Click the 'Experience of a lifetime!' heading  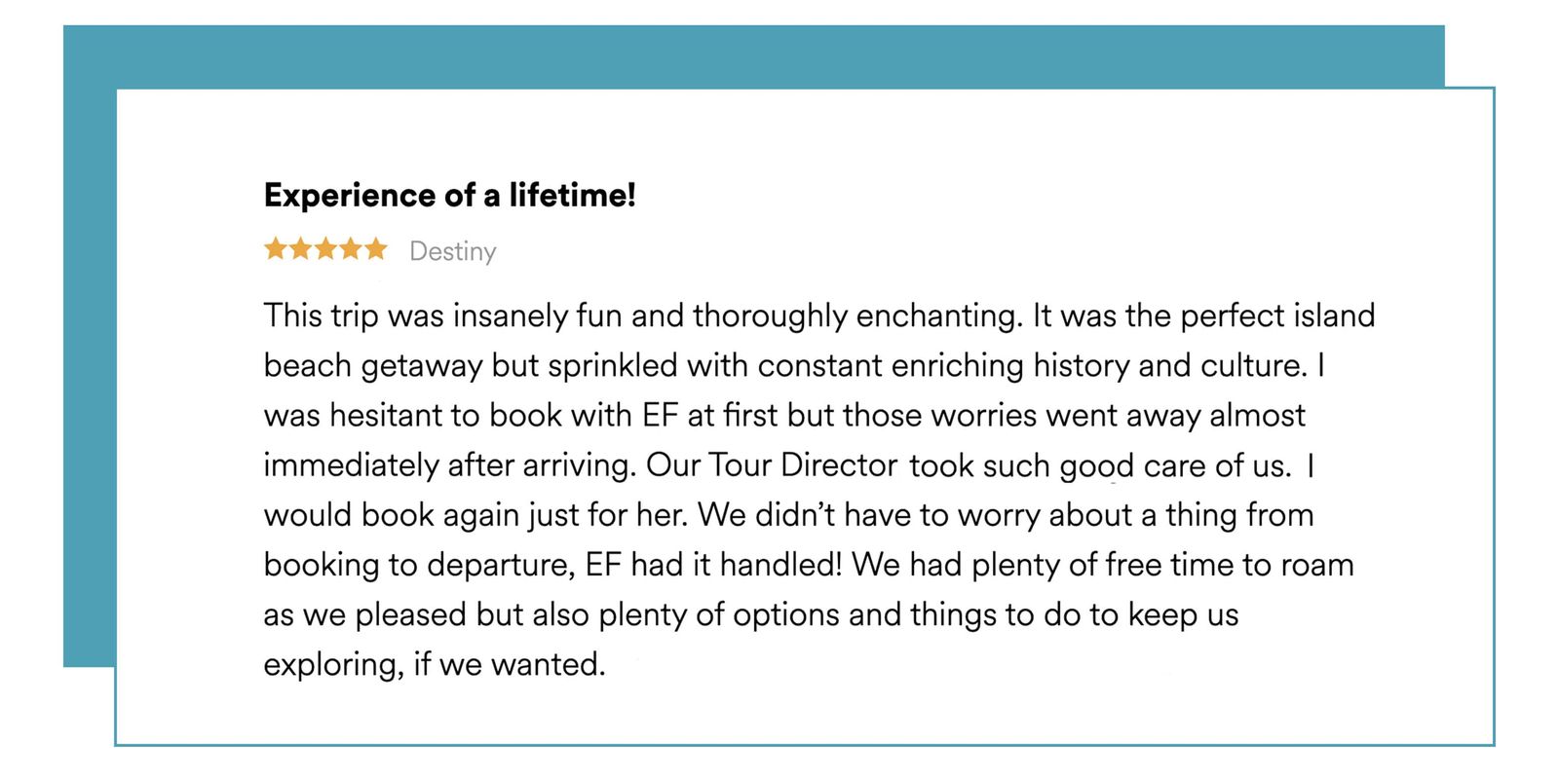point(450,195)
